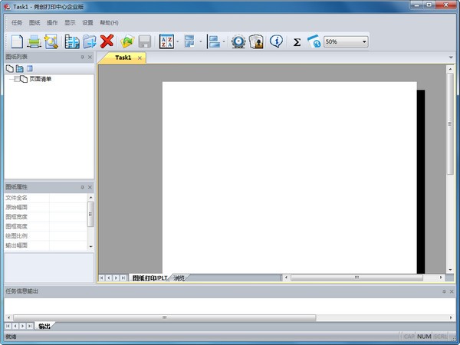
Task: Click the floppy disk save icon
Action: [x=145, y=41]
